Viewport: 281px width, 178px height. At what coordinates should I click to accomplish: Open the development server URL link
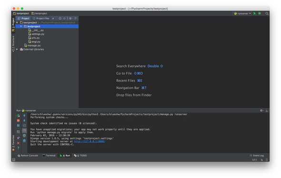coord(90,141)
